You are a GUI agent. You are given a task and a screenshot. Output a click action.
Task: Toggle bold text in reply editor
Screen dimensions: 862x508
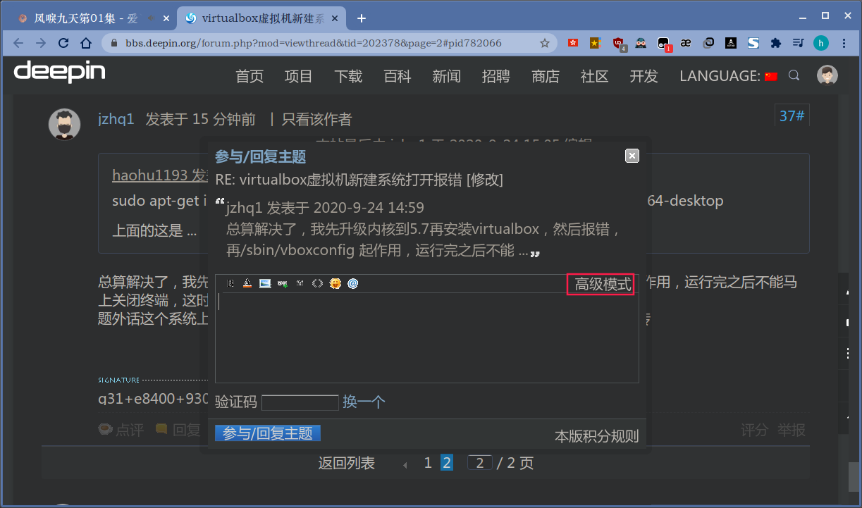click(x=230, y=283)
